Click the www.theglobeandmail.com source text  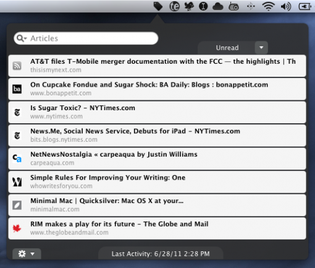pyautogui.click(x=69, y=233)
